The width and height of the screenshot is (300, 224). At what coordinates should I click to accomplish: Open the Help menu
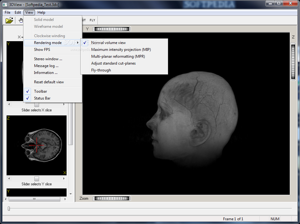[x=41, y=12]
